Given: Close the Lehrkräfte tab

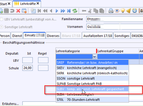Looking at the screenshot, I should (38, 4).
